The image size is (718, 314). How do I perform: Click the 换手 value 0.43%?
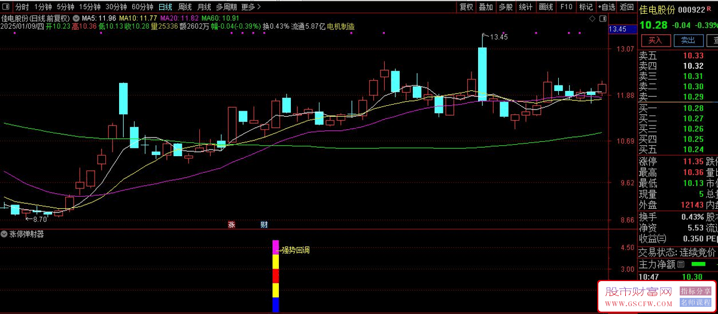[692, 217]
